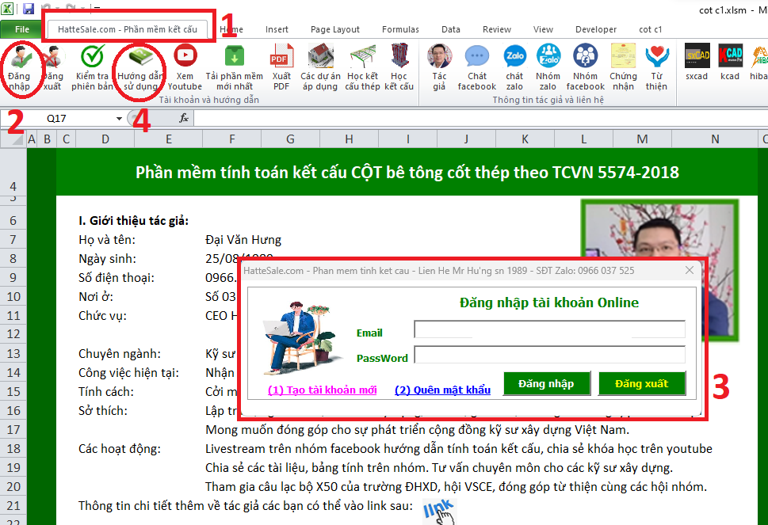Click Quên mật khẩu link
The width and height of the screenshot is (768, 525).
point(443,390)
